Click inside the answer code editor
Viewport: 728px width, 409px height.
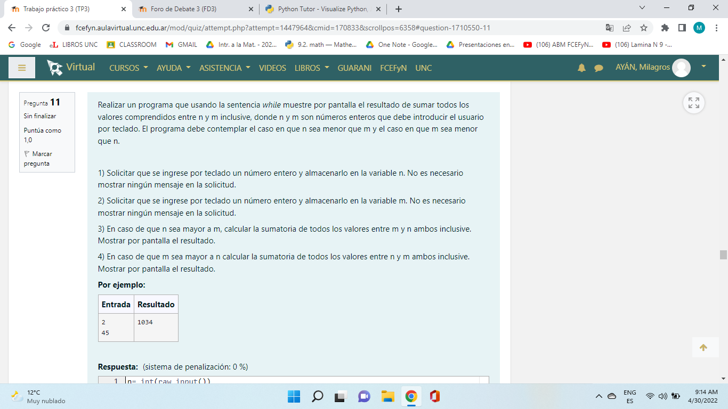pyautogui.click(x=304, y=380)
